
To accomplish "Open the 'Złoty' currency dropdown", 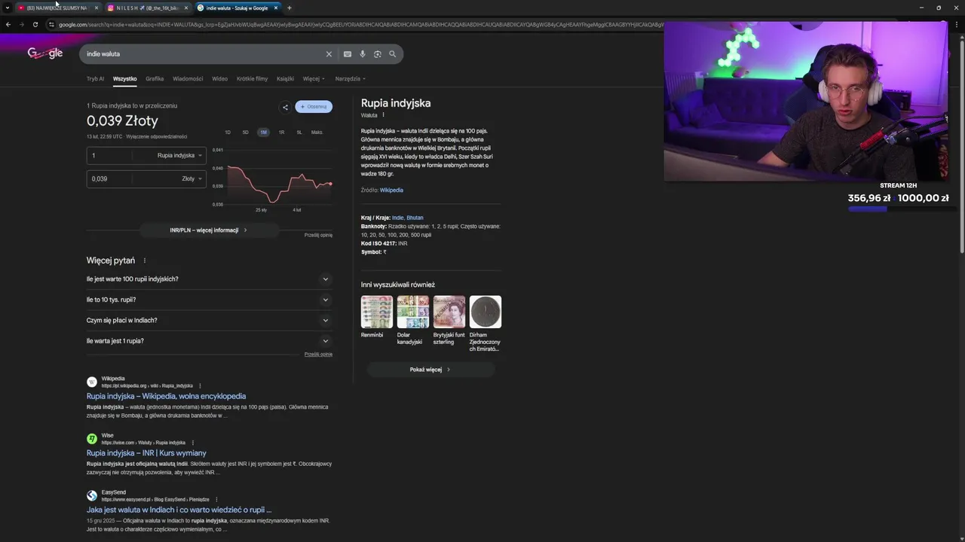I will 191,179.
